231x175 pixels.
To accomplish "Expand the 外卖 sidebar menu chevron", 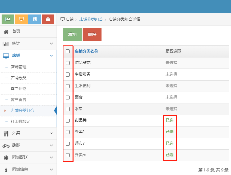I will point(51,133).
